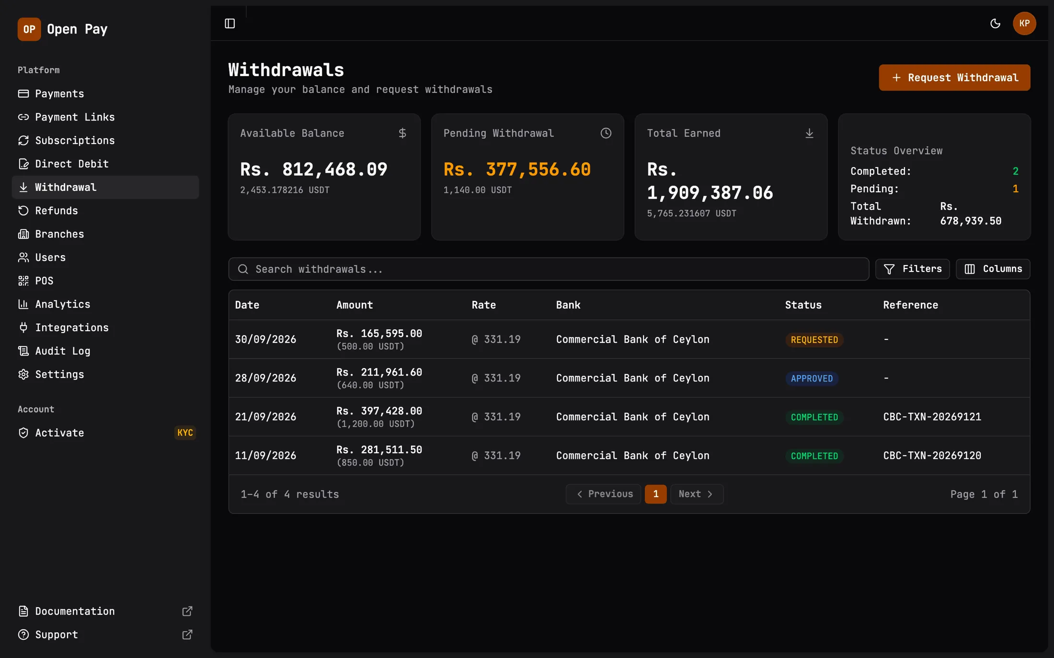Select reference CBC-TXN-20269120
Screen dimensions: 1054x658
[x=932, y=456]
